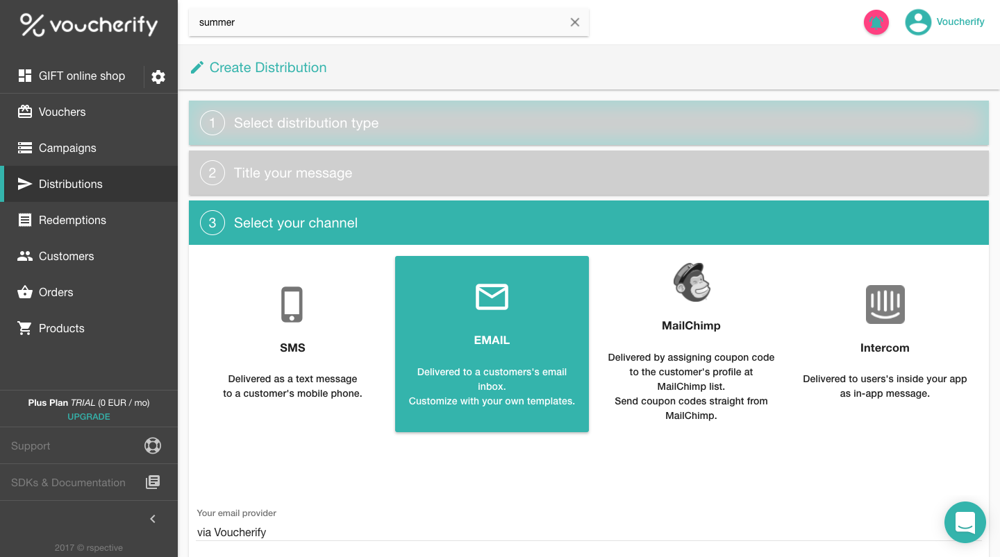Pick the highlighted EMAIL channel card
1000x557 pixels.
tap(492, 343)
